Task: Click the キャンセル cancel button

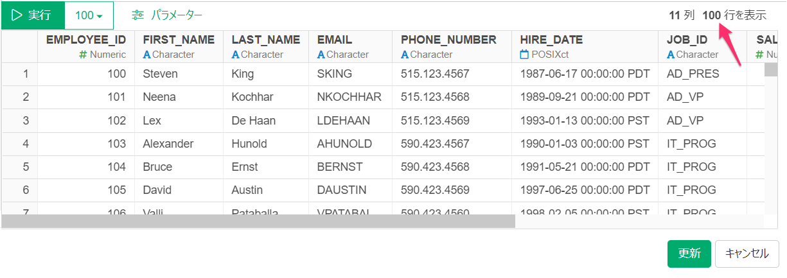Action: pos(747,254)
